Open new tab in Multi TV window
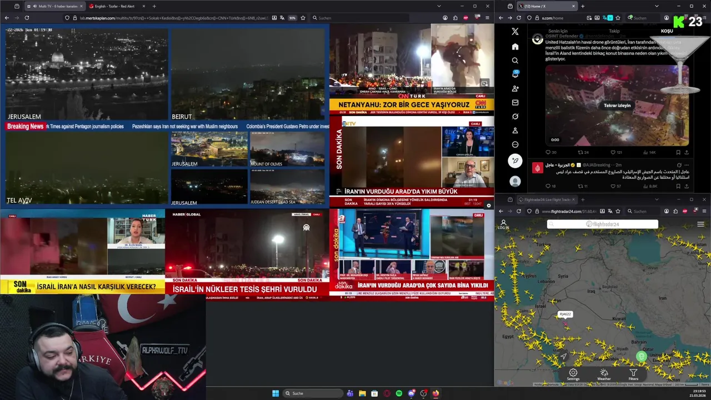This screenshot has height=400, width=711. tap(154, 6)
